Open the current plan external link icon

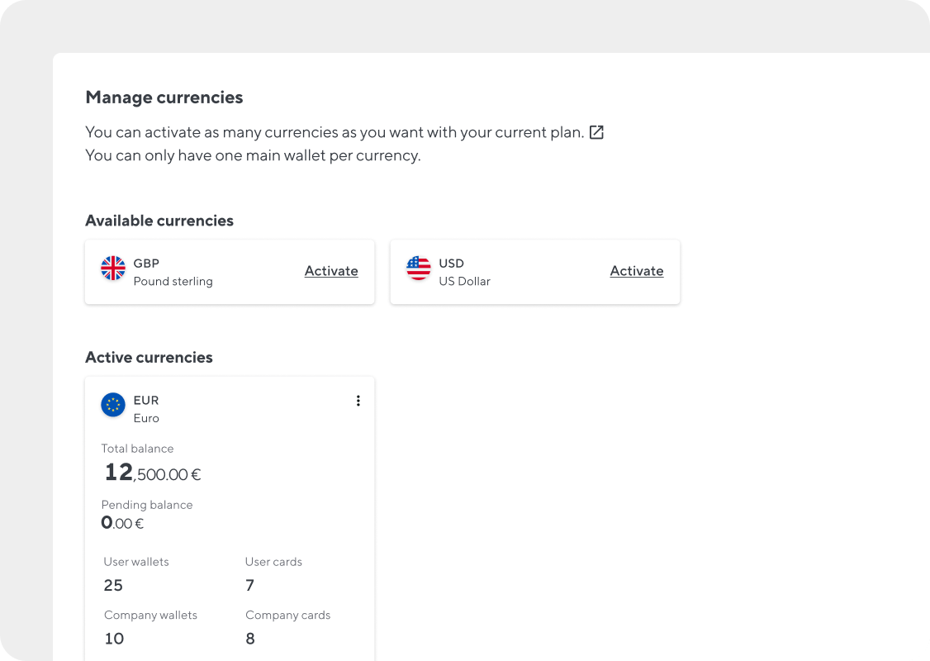(x=596, y=132)
